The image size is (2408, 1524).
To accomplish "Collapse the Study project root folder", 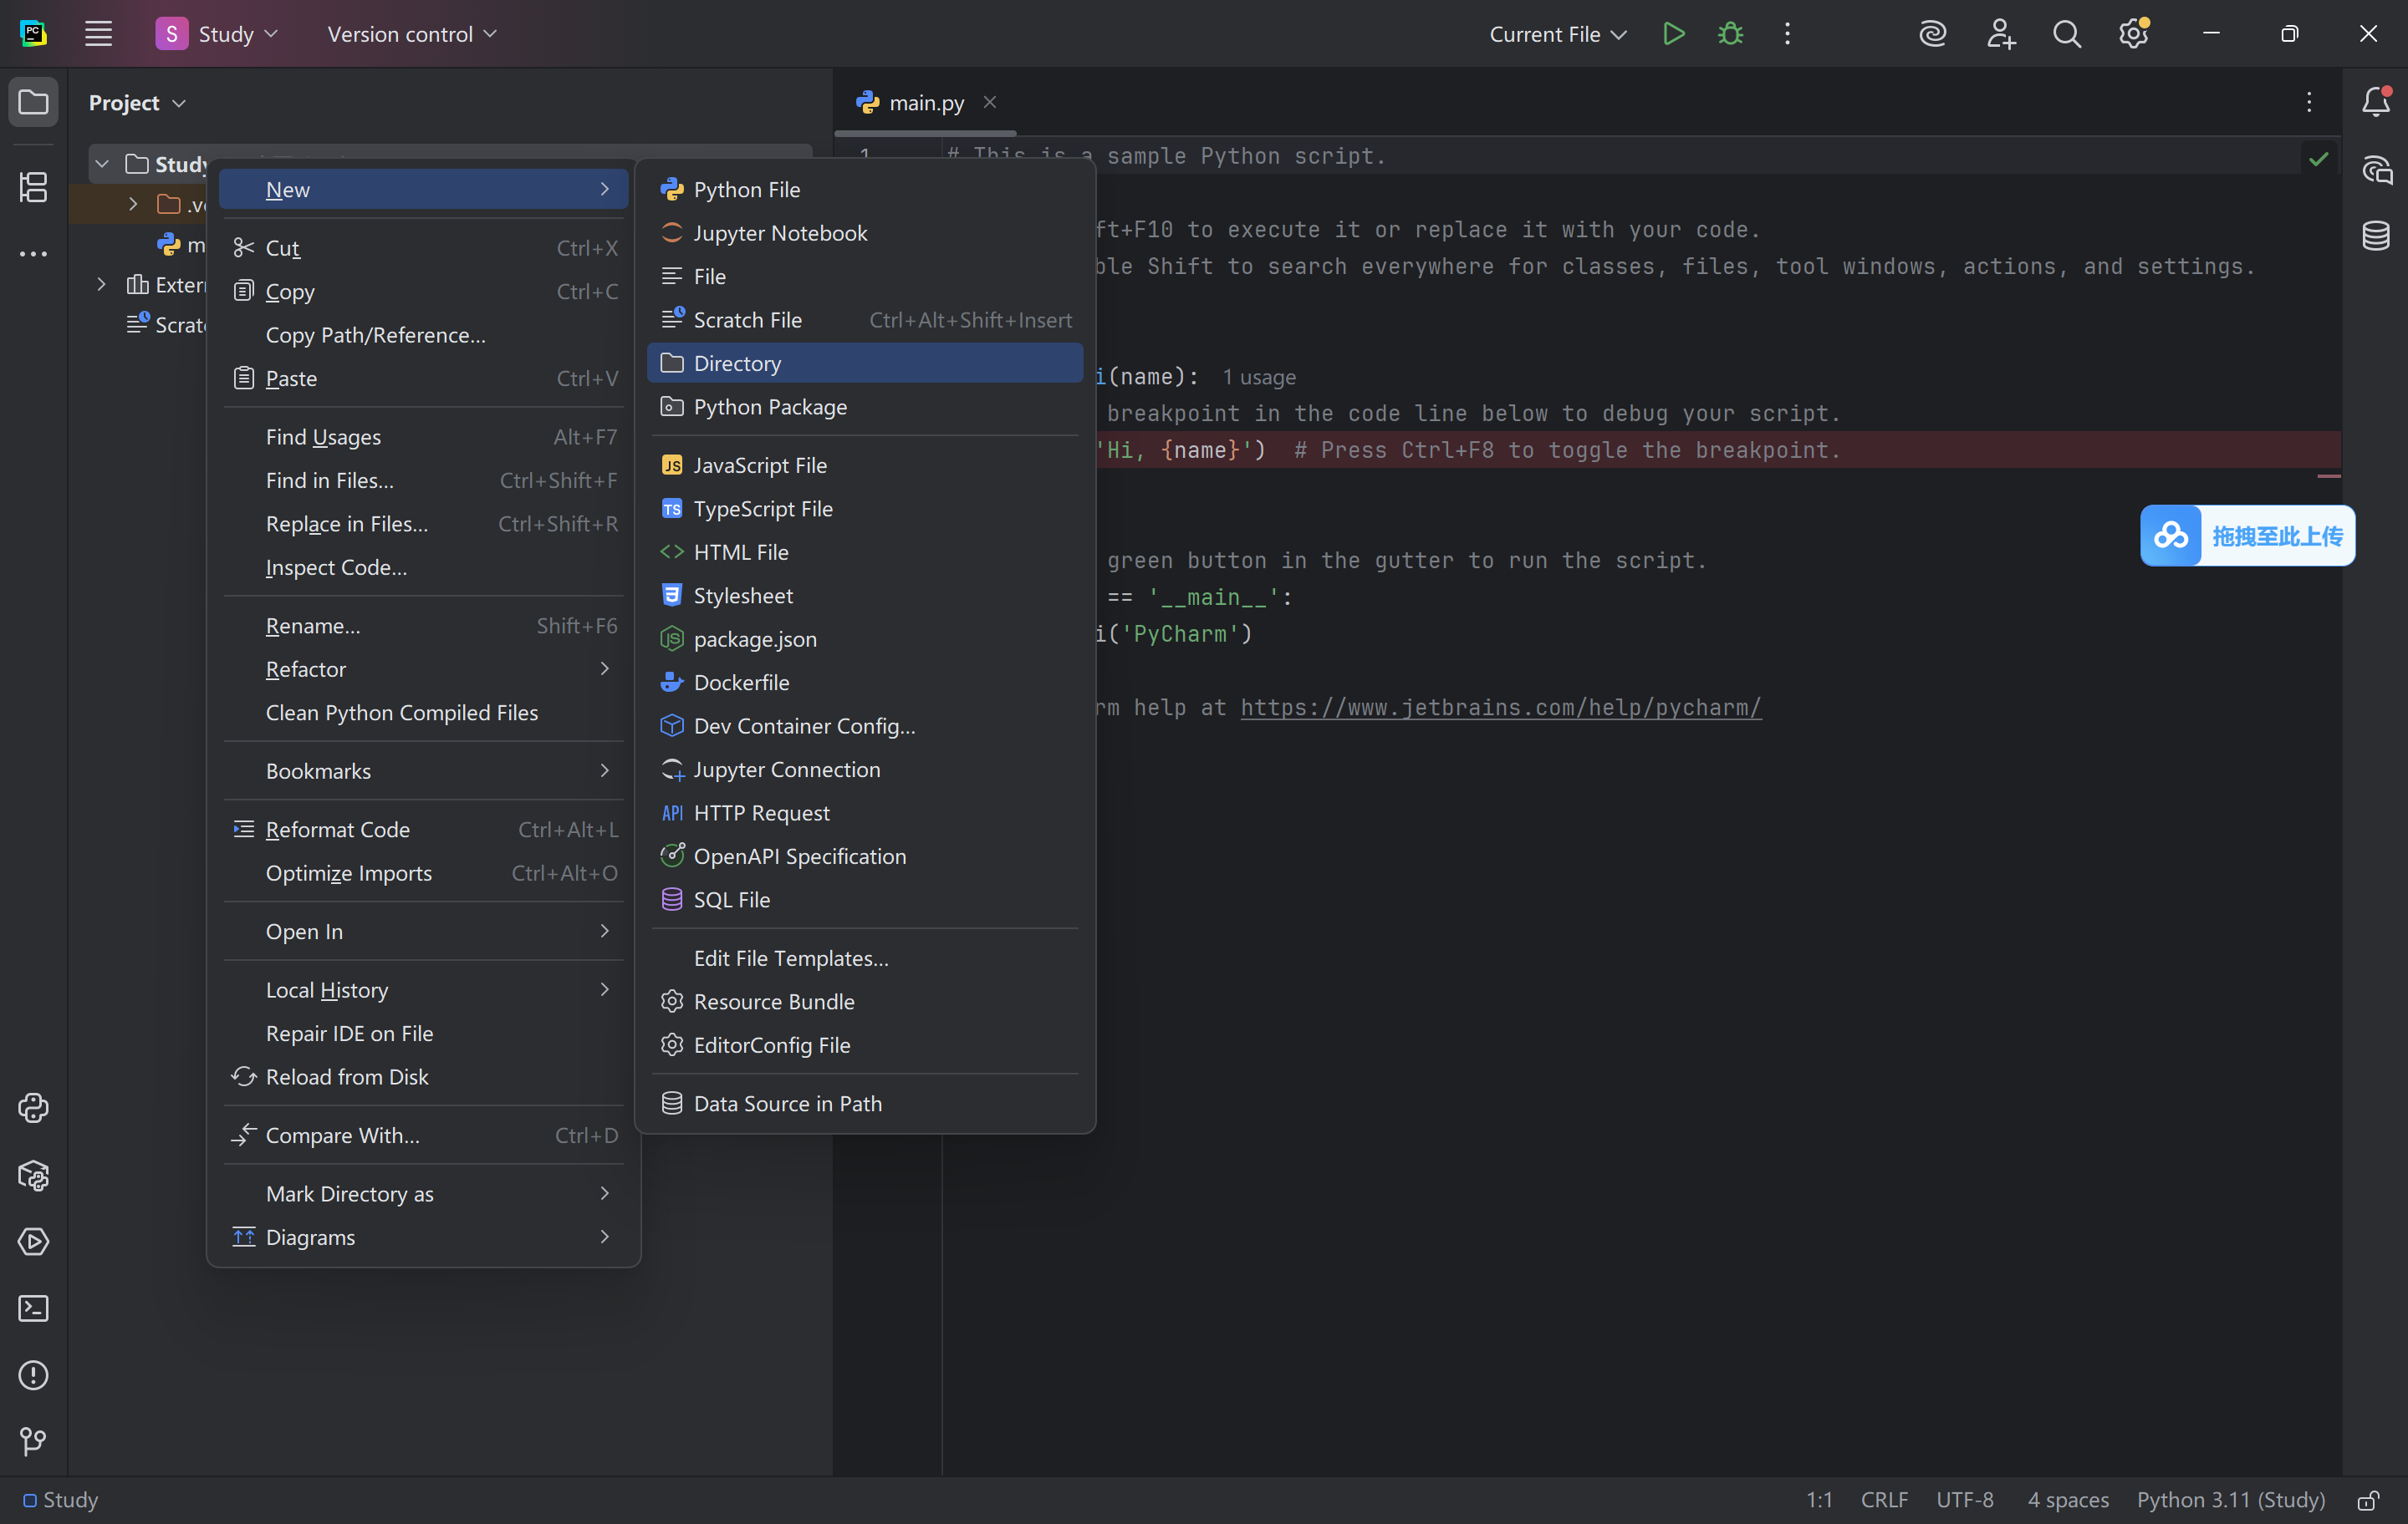I will (x=102, y=164).
